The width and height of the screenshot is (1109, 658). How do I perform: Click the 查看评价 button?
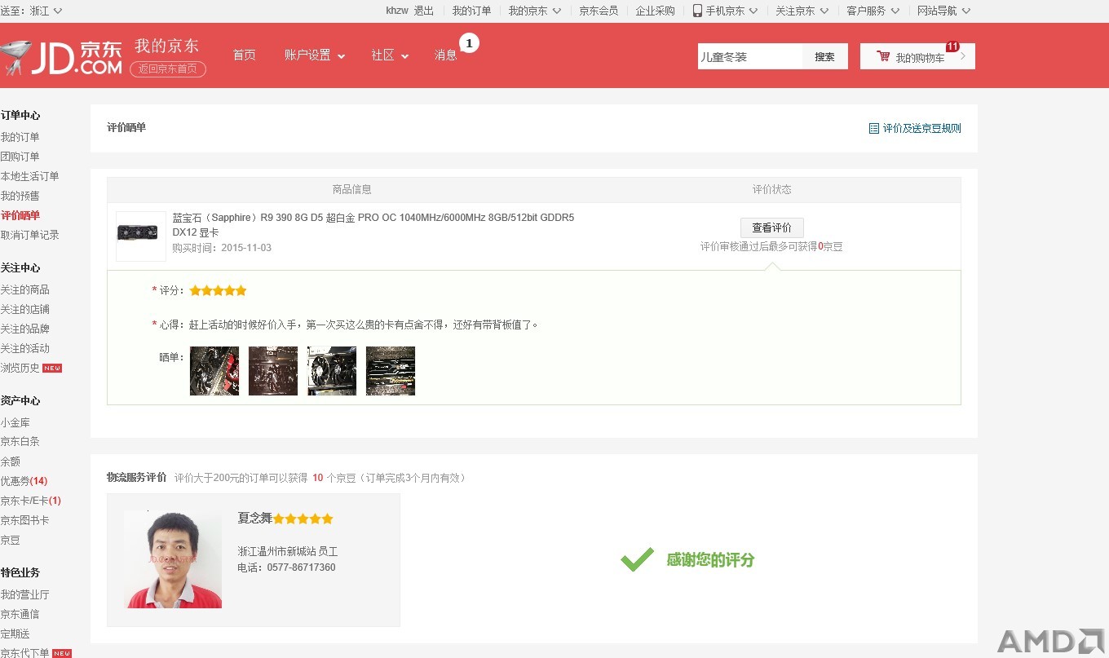[771, 227]
